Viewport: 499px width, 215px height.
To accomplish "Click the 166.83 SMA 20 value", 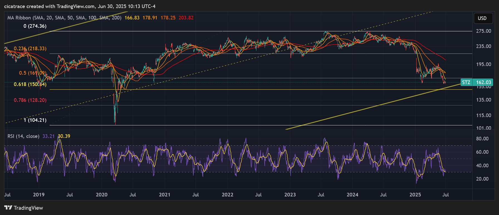I will (132, 18).
